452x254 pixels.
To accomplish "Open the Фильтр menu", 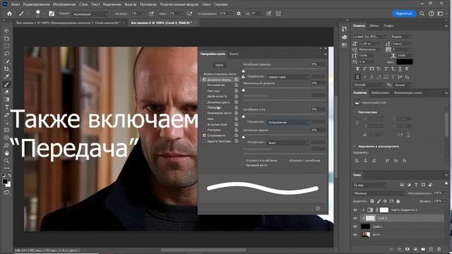I will [x=130, y=4].
